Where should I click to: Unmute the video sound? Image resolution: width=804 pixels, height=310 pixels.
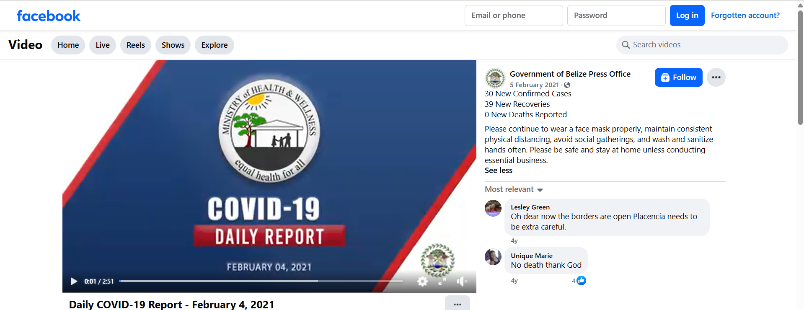[462, 282]
